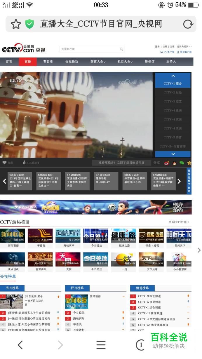Expand the 频道大全 dropdown

coord(98,62)
